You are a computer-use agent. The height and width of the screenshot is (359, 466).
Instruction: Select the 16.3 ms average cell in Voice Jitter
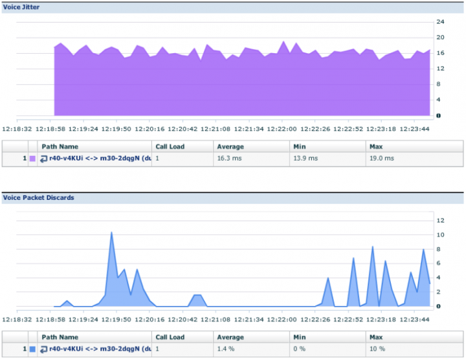click(230, 158)
